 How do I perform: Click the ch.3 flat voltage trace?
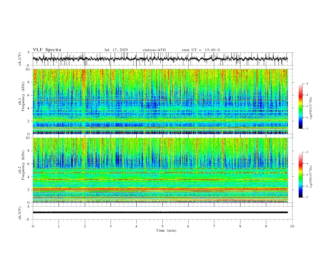coord(160,212)
